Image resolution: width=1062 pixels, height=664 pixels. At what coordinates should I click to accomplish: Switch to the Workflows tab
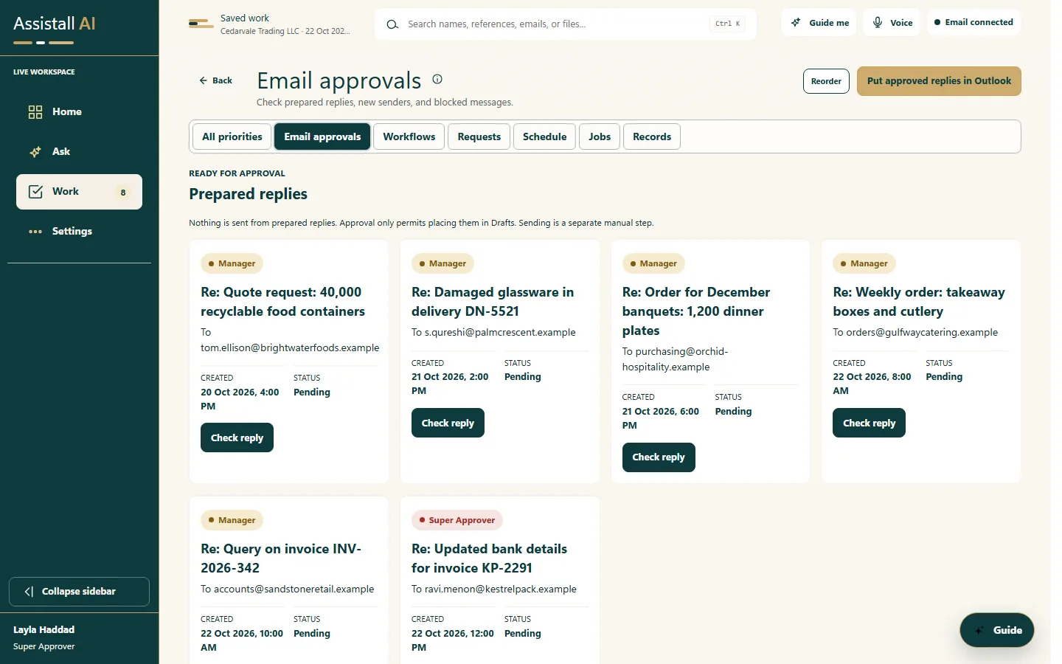pyautogui.click(x=409, y=136)
